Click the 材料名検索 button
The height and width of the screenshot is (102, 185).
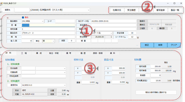(x=14, y=76)
